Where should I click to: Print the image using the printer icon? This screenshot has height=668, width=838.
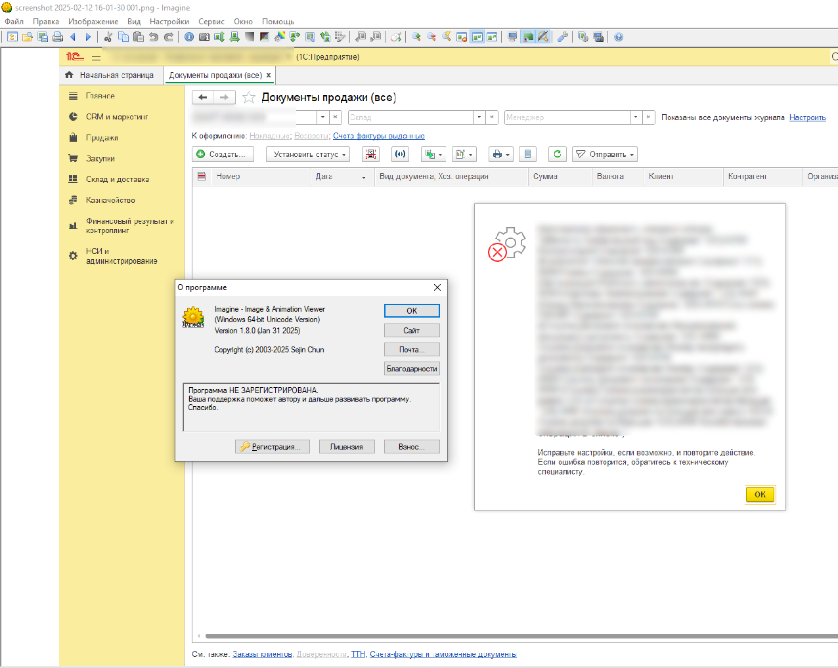(58, 37)
